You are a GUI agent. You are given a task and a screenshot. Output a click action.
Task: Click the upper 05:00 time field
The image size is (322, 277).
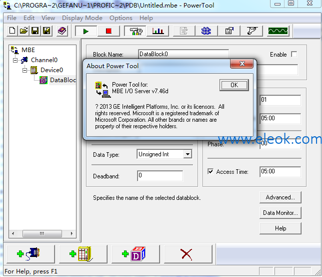coord(280,119)
